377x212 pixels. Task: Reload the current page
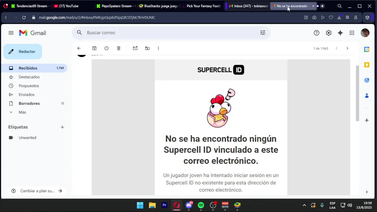pos(24,17)
